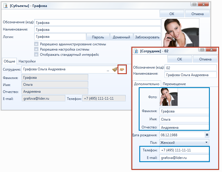The image size is (222, 172).
Task: Click the Сотрудник window title icon
Action: click(x=136, y=51)
